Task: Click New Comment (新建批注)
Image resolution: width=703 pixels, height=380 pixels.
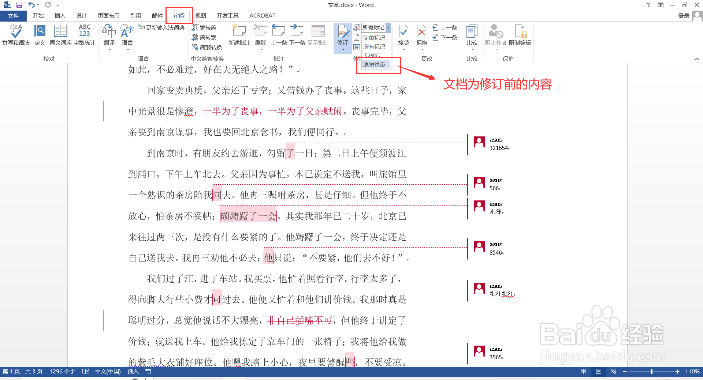Action: 239,35
